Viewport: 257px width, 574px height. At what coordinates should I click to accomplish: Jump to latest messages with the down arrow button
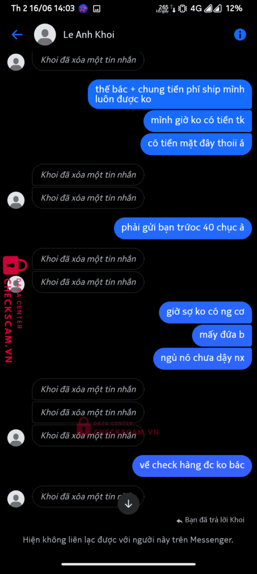point(128,504)
